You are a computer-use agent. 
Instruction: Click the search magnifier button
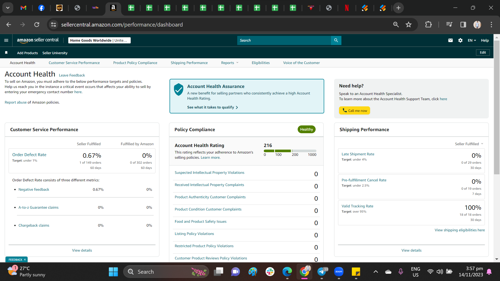click(336, 40)
